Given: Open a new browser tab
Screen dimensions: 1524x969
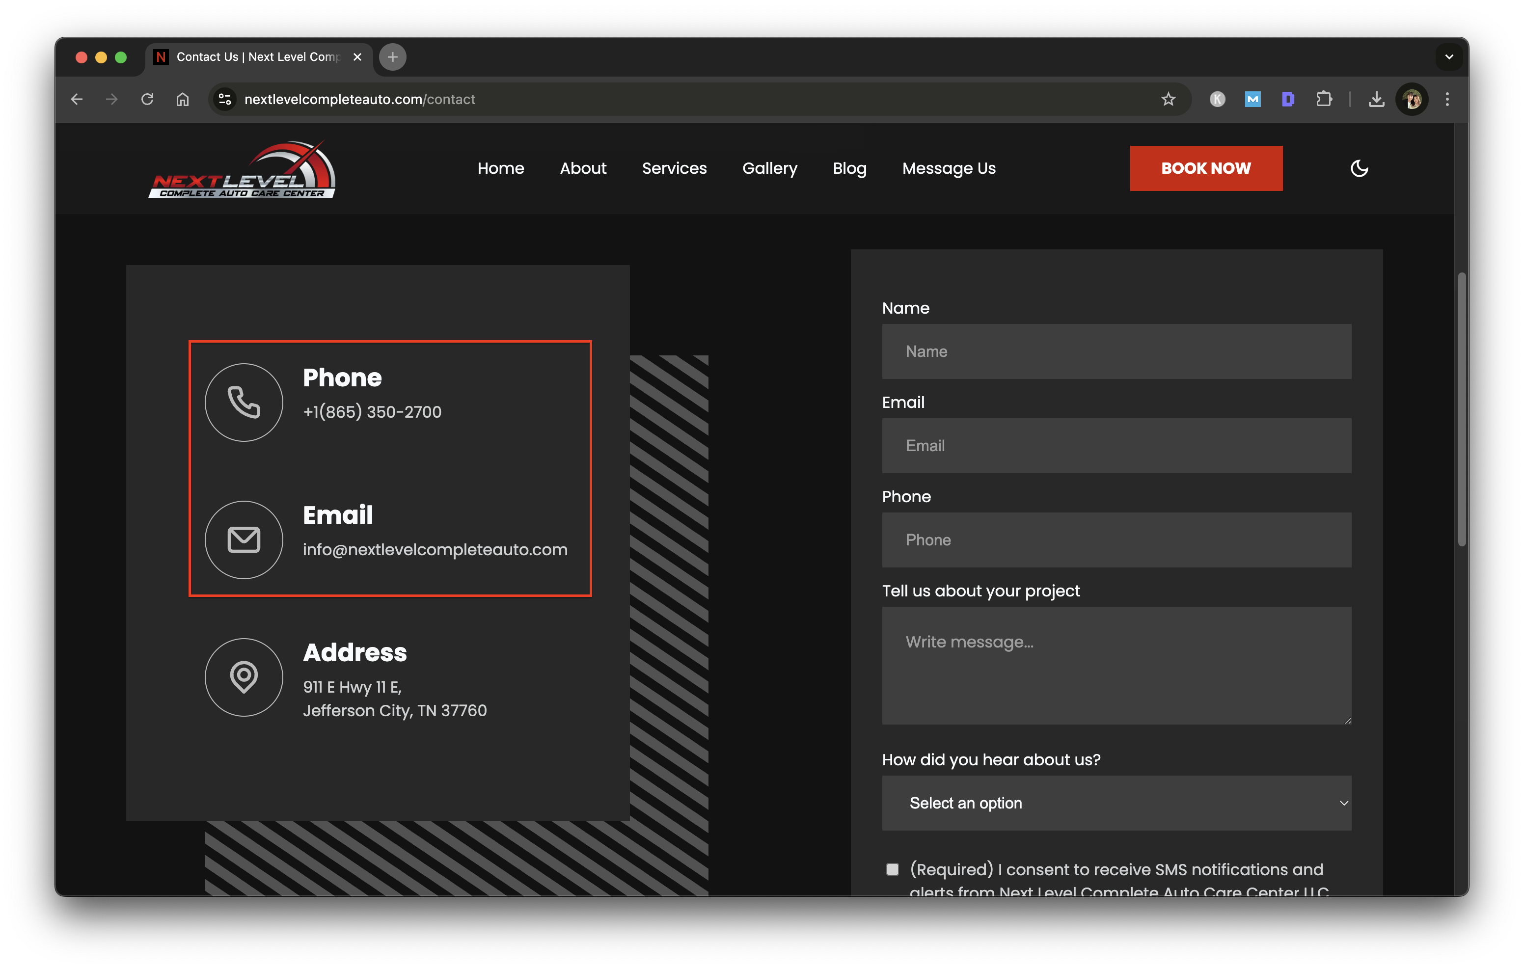Looking at the screenshot, I should (x=392, y=57).
